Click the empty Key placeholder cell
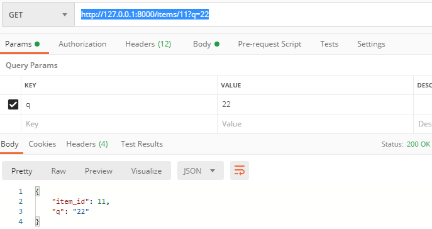Screen dimensions: 432x229 tap(119, 124)
